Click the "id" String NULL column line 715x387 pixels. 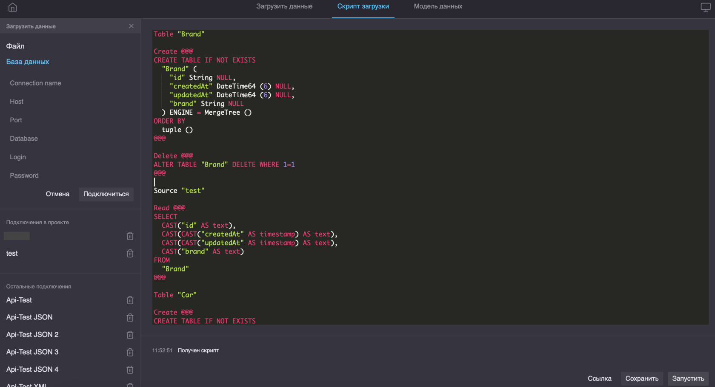(x=202, y=78)
